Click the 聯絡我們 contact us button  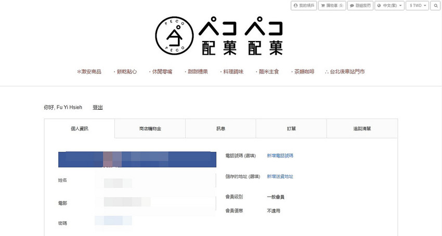(x=360, y=6)
